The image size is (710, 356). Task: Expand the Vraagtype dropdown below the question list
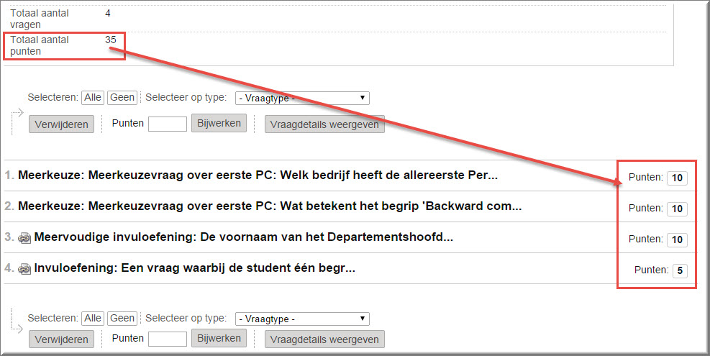click(x=301, y=319)
